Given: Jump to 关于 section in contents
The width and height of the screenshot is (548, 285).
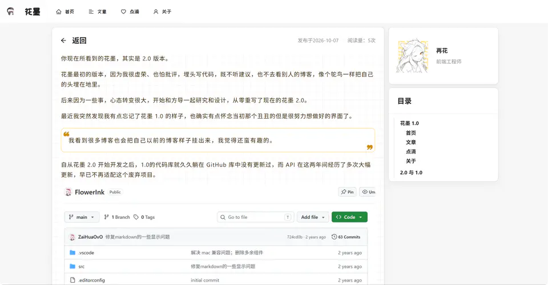Looking at the screenshot, I should 410,161.
